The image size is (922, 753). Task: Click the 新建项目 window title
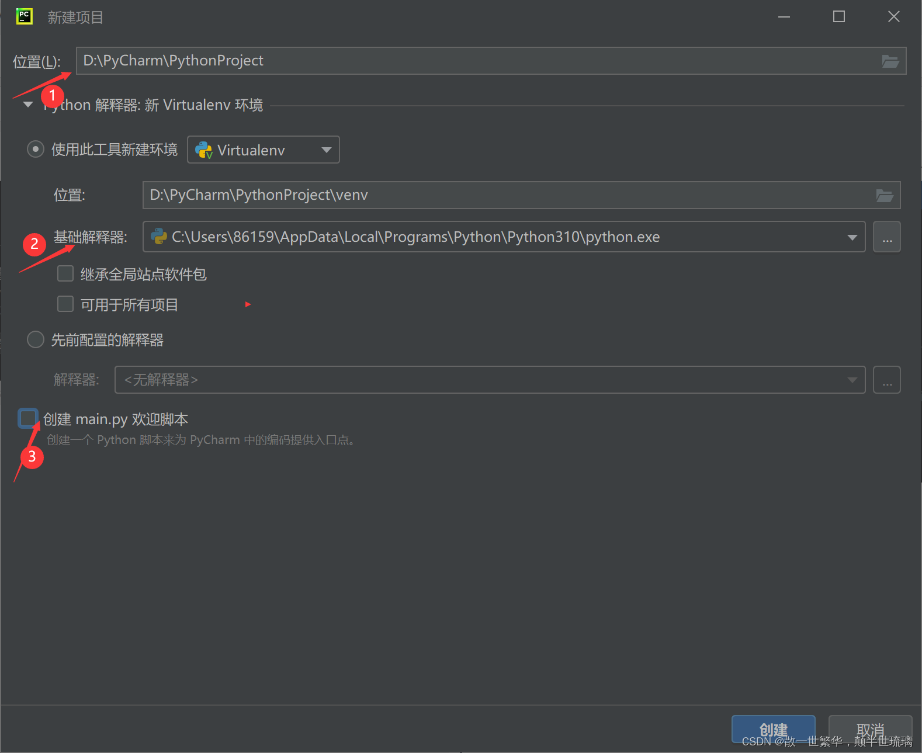pos(75,18)
